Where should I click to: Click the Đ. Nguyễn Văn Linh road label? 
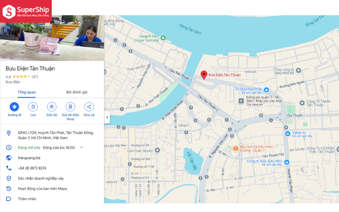pyautogui.click(x=218, y=146)
